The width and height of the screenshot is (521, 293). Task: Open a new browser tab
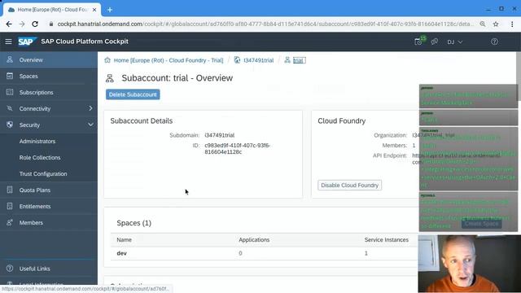coord(110,10)
